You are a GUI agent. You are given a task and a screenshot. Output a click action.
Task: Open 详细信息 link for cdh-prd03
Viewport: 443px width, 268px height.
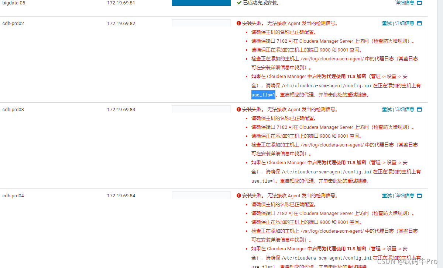[405, 109]
